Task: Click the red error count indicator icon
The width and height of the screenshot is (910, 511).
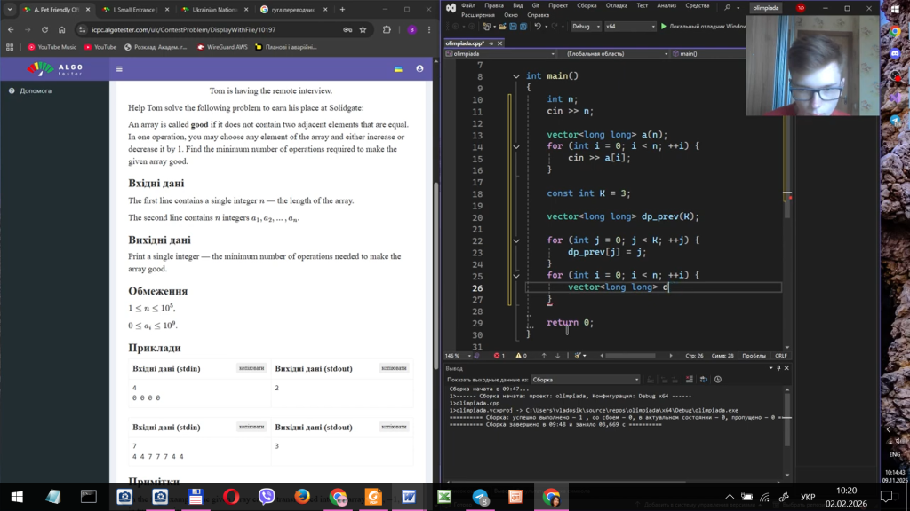Action: (498, 356)
